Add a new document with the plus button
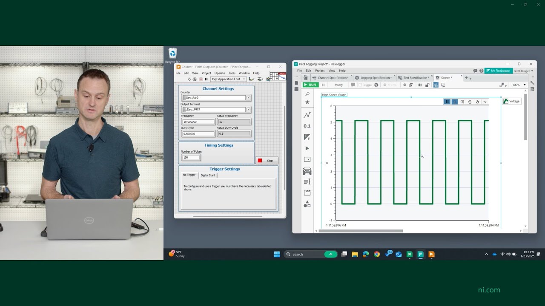Screen dimensions: 545x306 click(466, 78)
